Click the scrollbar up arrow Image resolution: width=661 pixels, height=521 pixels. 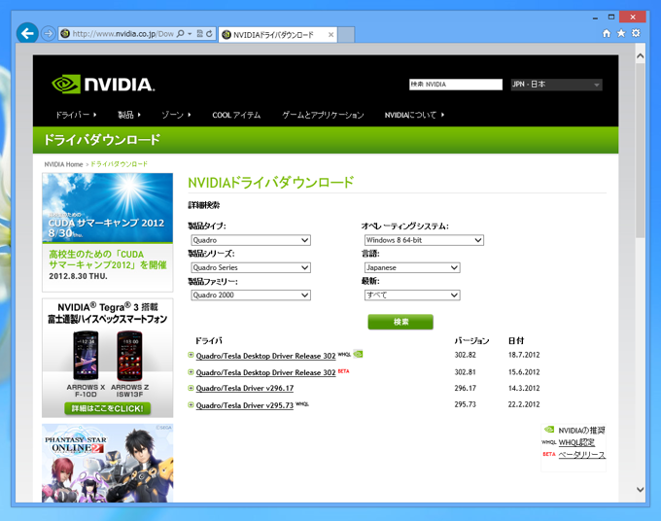640,55
